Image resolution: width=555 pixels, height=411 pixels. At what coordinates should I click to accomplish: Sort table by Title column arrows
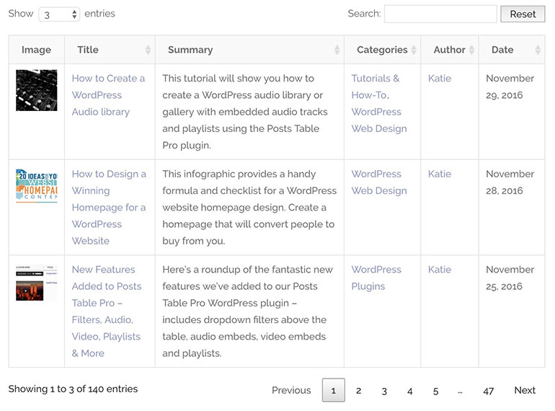pyautogui.click(x=148, y=50)
